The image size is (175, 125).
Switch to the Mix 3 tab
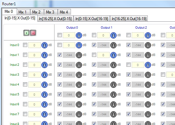coord(51,12)
